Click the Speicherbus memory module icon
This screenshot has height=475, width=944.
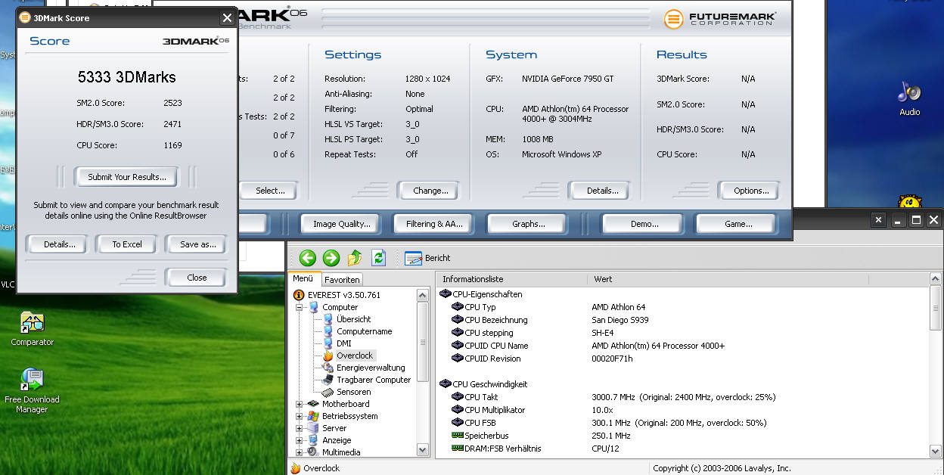pyautogui.click(x=458, y=436)
